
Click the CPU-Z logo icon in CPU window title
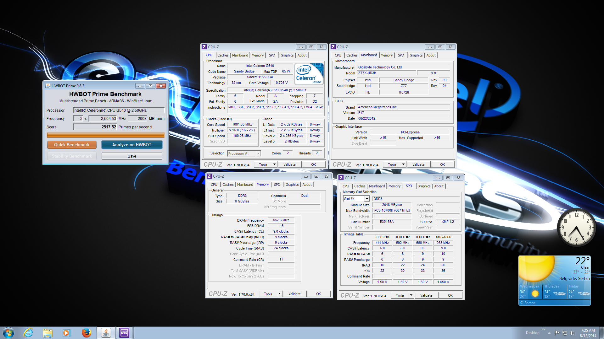(x=204, y=47)
